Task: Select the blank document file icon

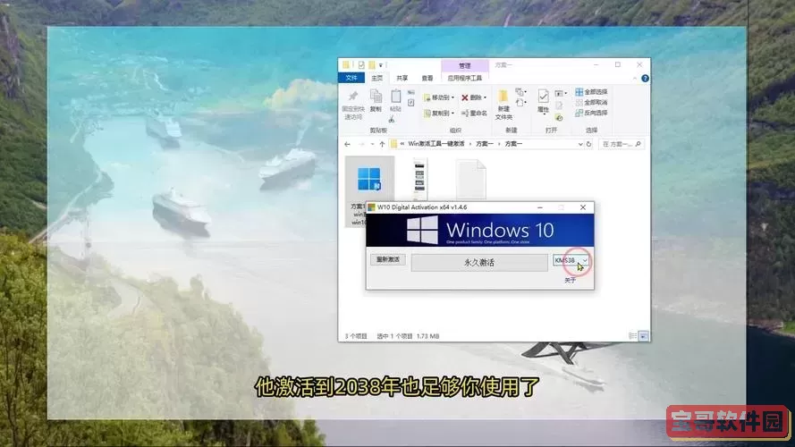Action: coord(471,179)
